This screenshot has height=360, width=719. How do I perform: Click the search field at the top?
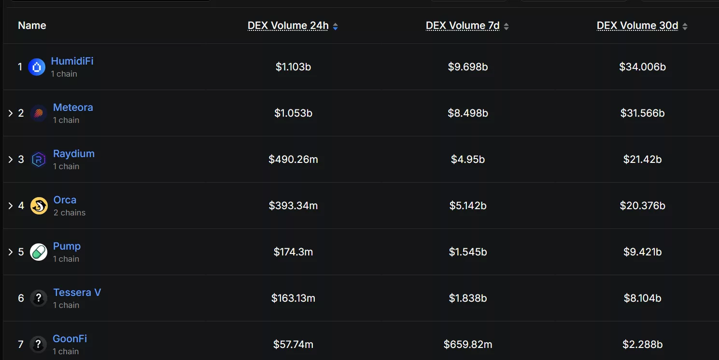pos(111,2)
